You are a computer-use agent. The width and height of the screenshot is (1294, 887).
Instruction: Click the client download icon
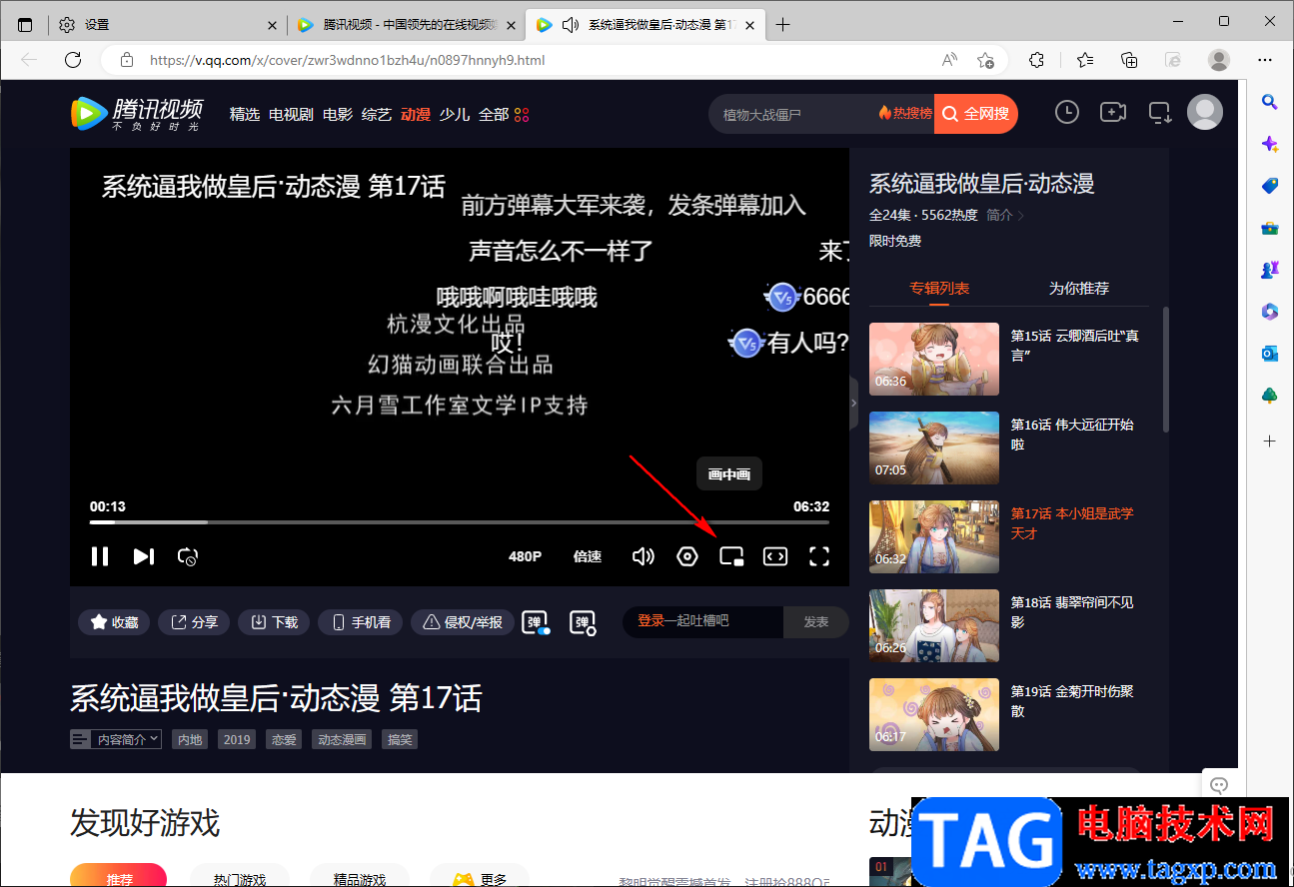[x=1160, y=113]
